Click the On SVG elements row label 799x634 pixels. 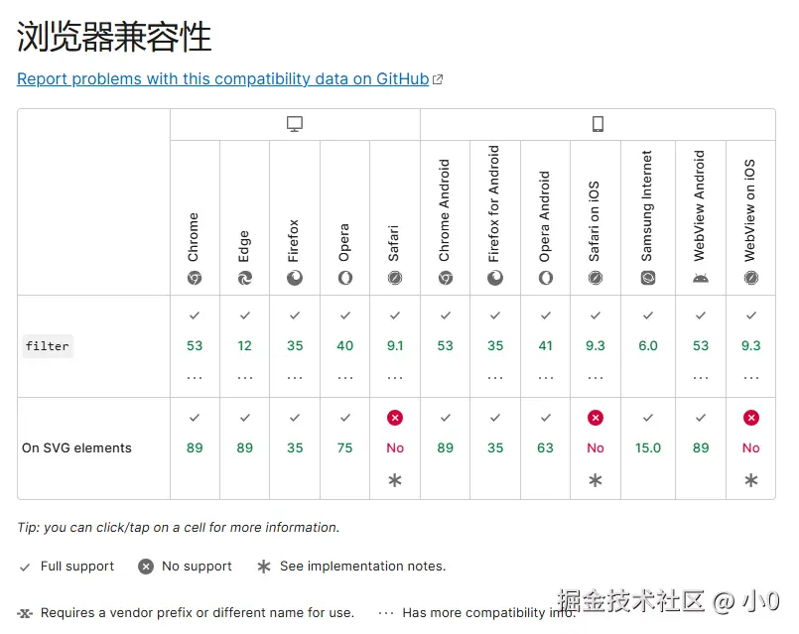pyautogui.click(x=76, y=447)
